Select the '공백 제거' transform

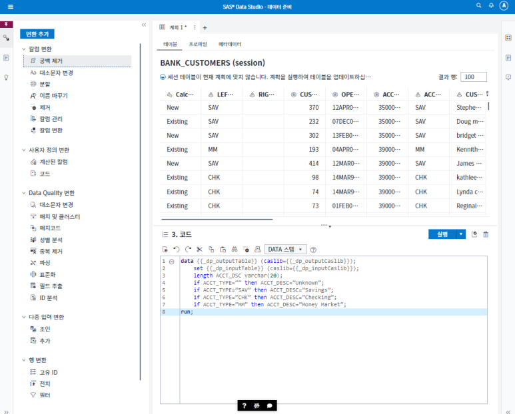[x=77, y=61]
